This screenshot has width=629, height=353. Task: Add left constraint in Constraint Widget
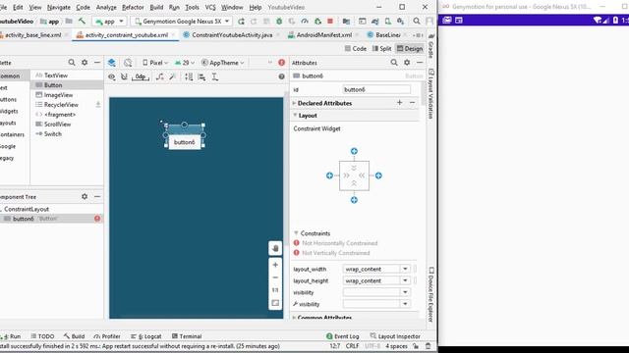click(329, 176)
